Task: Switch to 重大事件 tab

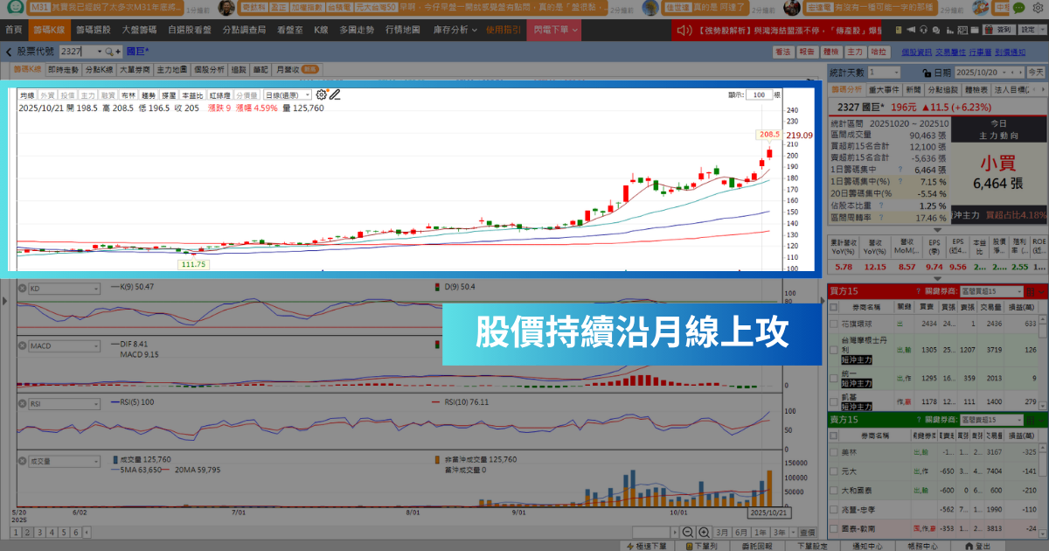Action: point(883,89)
